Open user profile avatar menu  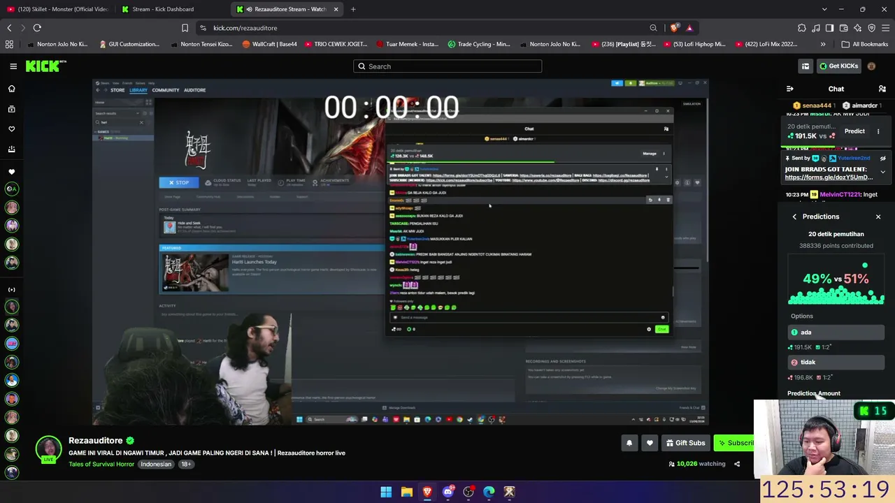click(871, 66)
